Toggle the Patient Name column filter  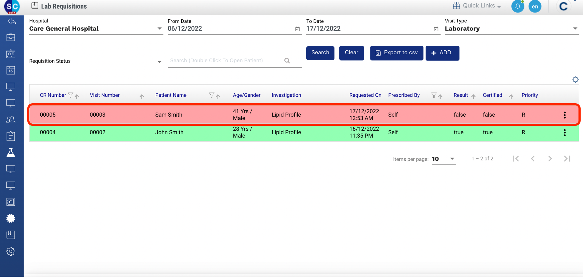click(211, 95)
